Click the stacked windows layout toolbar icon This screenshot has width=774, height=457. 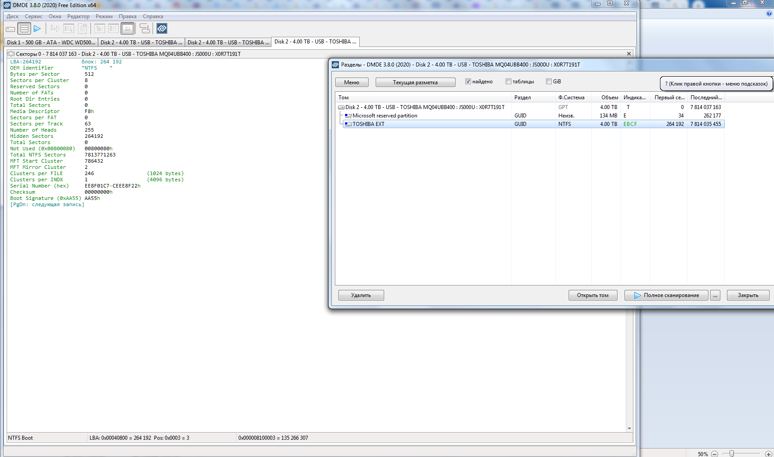click(x=145, y=29)
